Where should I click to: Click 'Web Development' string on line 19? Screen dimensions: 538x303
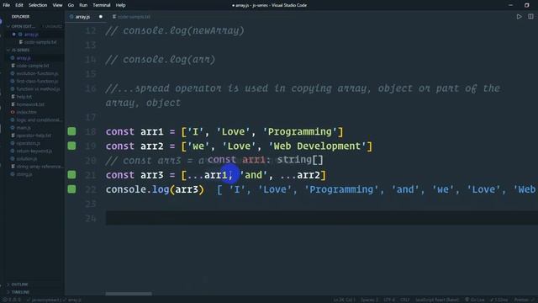[318, 146]
